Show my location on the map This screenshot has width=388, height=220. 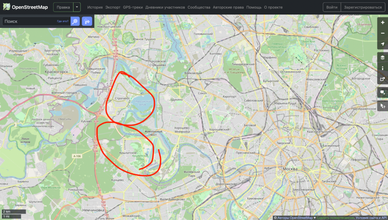pyautogui.click(x=382, y=45)
